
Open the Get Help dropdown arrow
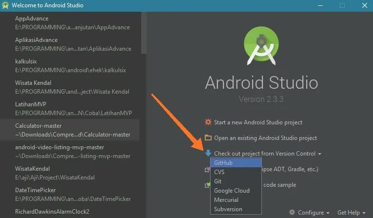(364, 213)
